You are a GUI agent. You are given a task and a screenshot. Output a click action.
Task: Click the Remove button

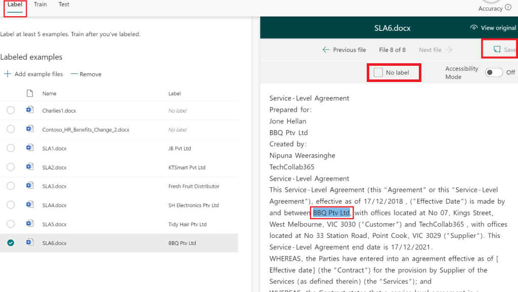86,74
